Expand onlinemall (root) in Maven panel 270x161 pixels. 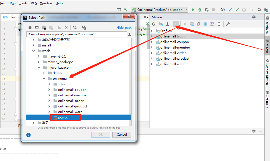point(152,36)
